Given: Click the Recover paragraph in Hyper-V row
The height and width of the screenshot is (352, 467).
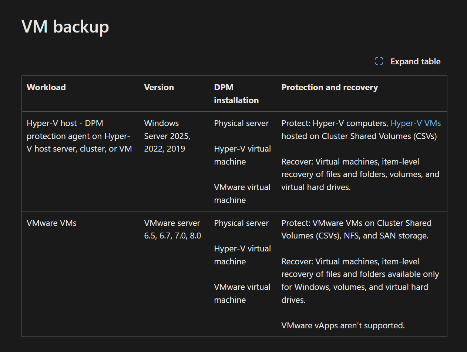Looking at the screenshot, I should click(360, 174).
